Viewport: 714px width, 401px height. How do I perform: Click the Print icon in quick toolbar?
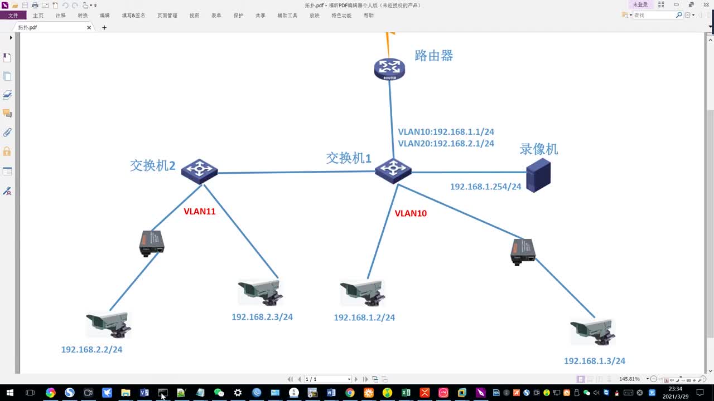pos(35,6)
